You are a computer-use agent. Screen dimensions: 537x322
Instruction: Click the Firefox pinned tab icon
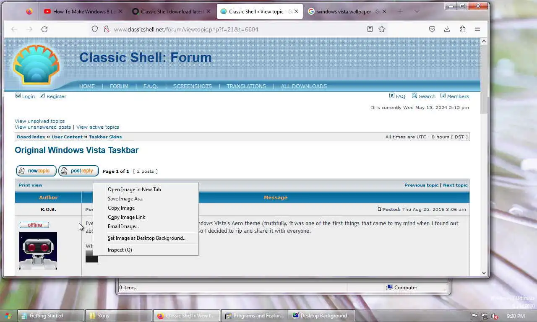(x=29, y=12)
